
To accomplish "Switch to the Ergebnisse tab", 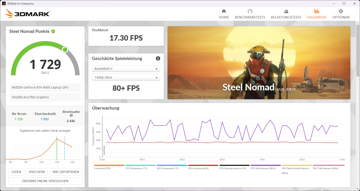I will (317, 14).
